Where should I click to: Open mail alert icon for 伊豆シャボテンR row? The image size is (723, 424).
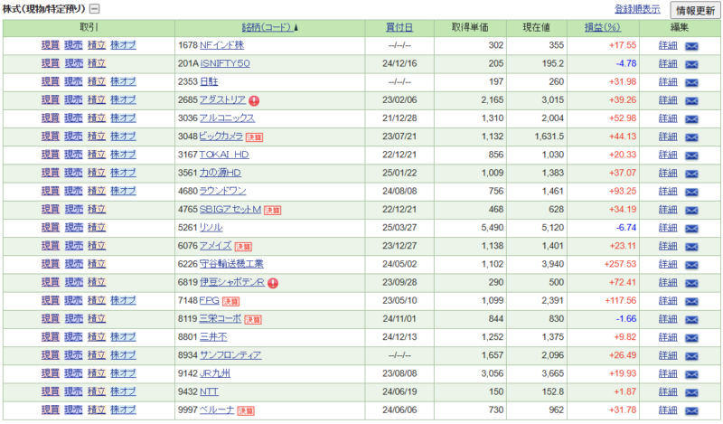691,283
